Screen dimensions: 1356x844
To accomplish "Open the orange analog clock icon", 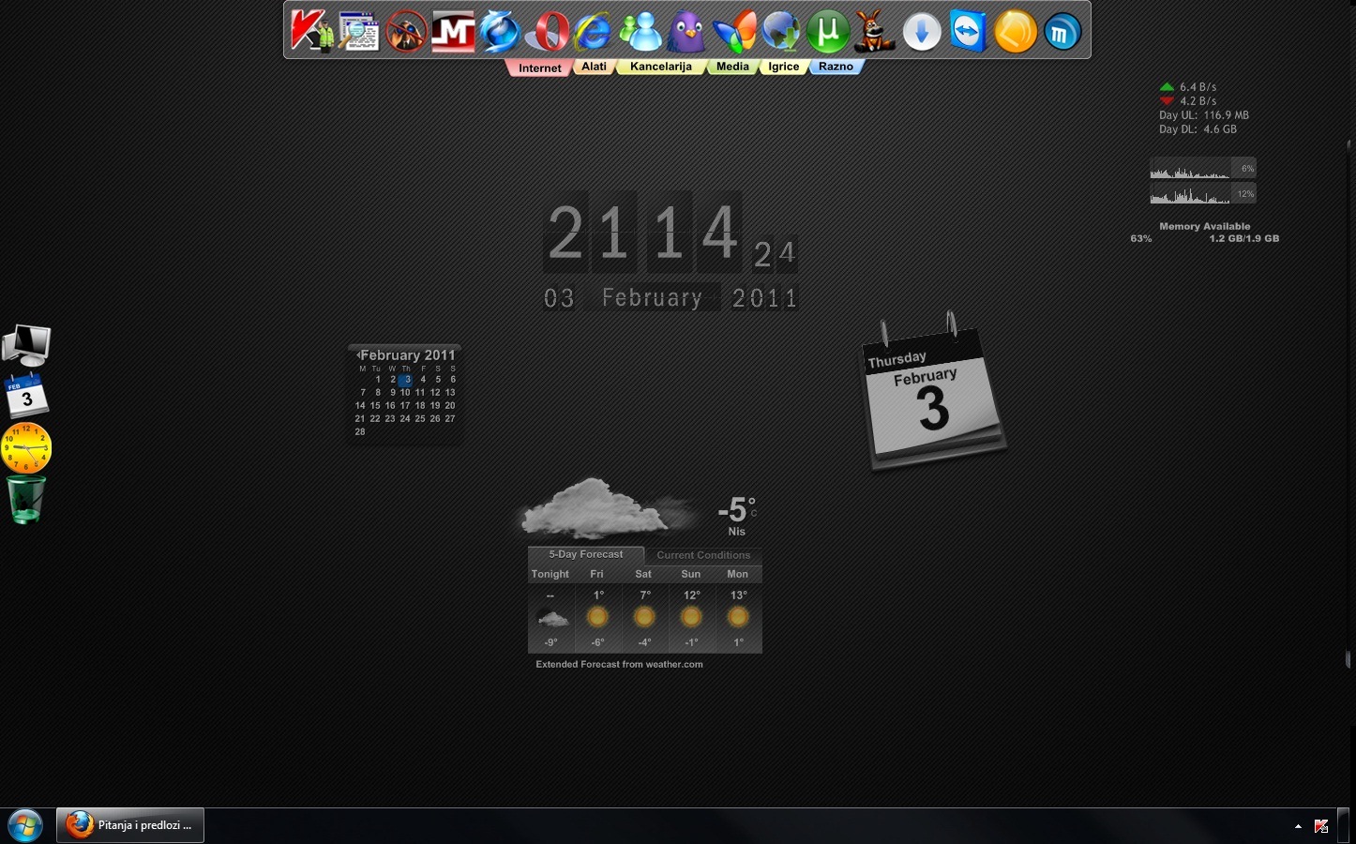I will click(x=26, y=447).
